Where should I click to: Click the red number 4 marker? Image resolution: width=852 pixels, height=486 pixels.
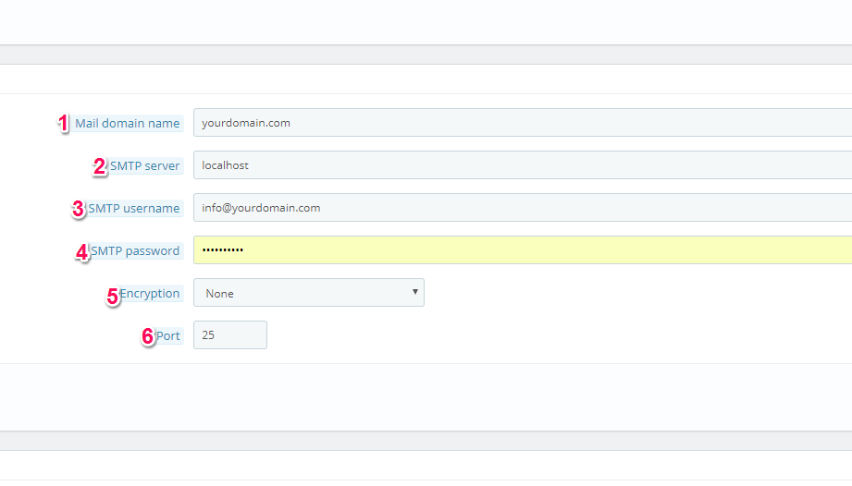coord(82,252)
